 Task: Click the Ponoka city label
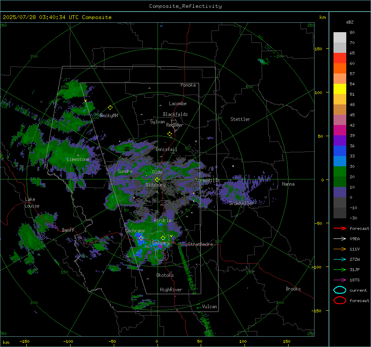point(188,85)
